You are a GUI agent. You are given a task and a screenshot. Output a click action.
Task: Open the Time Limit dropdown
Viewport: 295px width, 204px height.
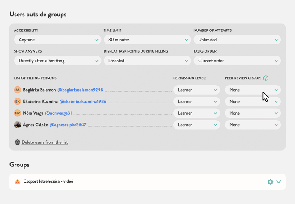[147, 40]
